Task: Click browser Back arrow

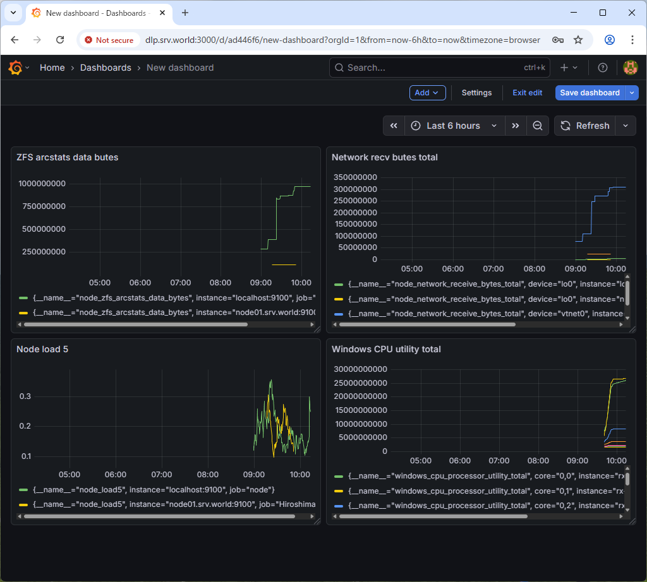Action: [15, 40]
